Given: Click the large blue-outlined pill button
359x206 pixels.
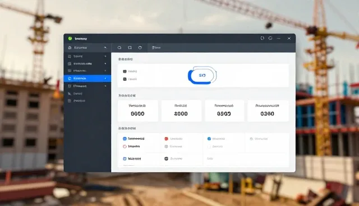Looking at the screenshot, I should (x=202, y=76).
